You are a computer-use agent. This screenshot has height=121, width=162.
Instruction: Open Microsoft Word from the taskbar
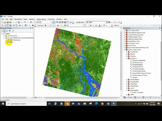[108, 104]
